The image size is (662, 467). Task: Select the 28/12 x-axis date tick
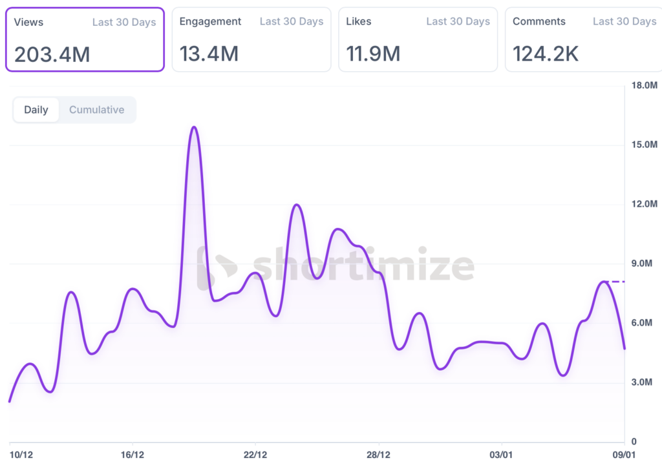[378, 455]
